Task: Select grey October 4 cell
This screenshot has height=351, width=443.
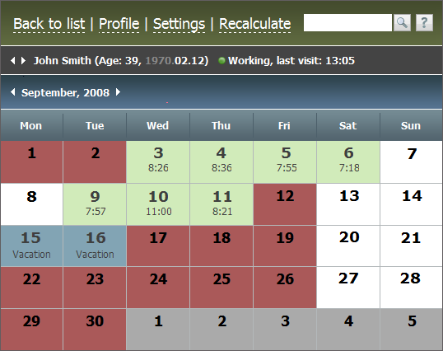Action: click(348, 330)
